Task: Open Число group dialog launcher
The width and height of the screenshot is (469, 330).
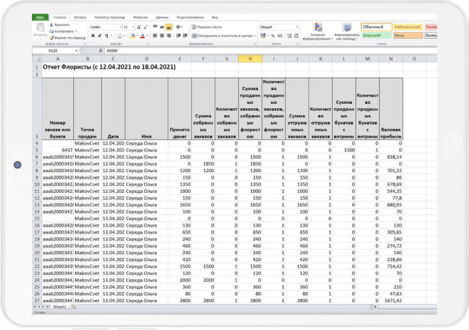Action: click(298, 44)
